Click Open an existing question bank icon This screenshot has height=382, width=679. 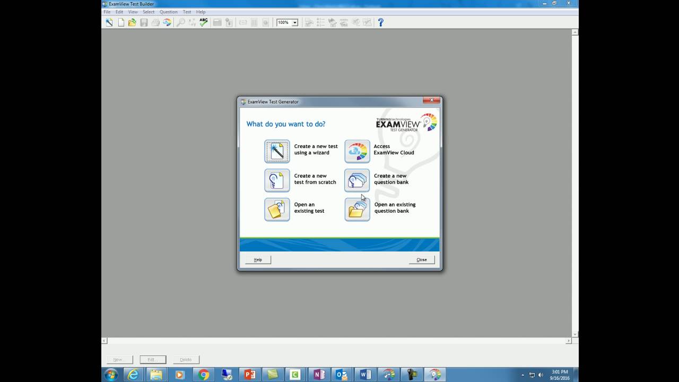click(x=357, y=209)
